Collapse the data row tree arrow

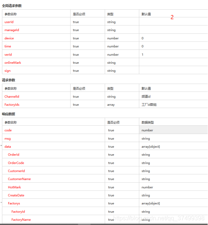tap(1, 145)
